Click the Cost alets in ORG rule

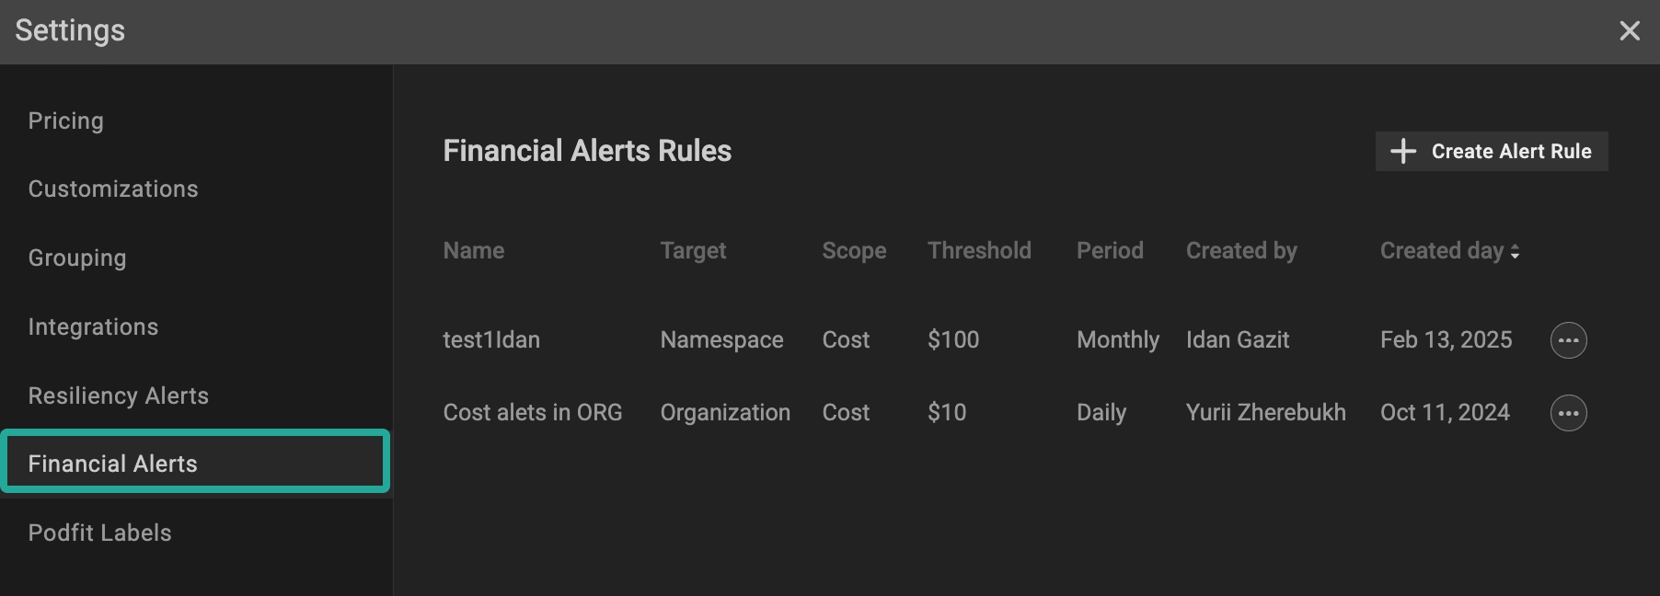(x=533, y=413)
